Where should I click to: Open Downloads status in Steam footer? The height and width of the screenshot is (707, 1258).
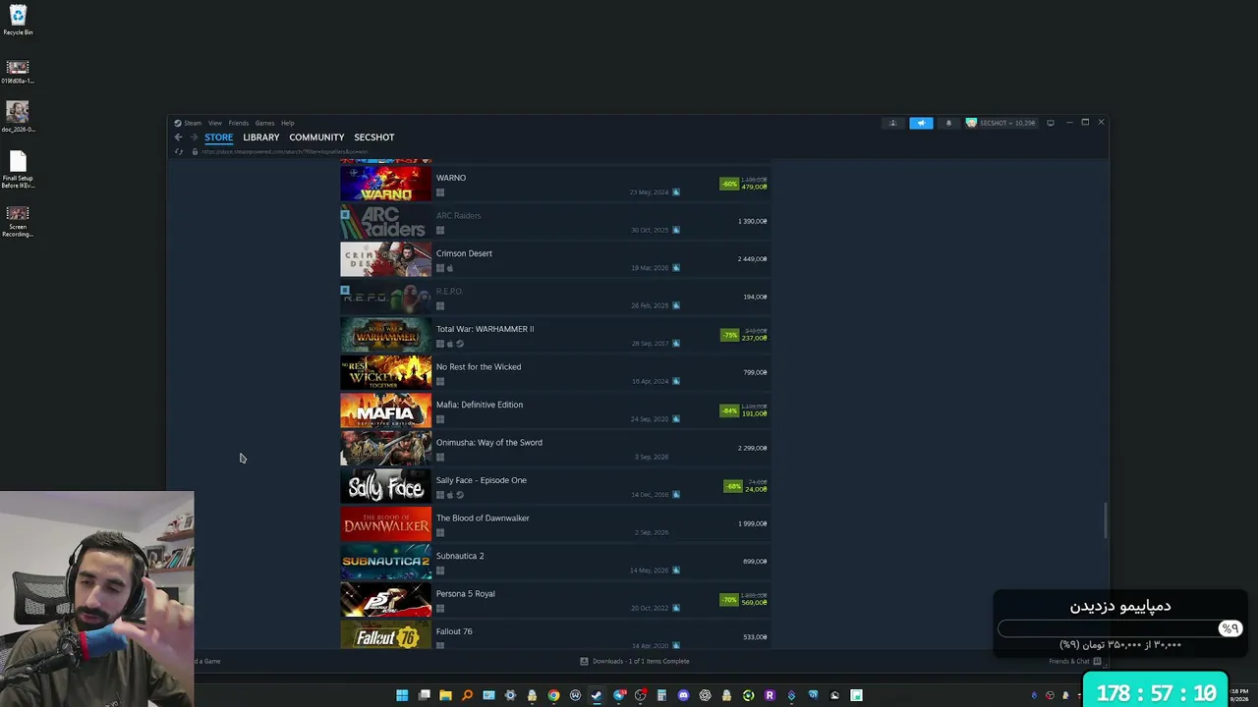634,661
